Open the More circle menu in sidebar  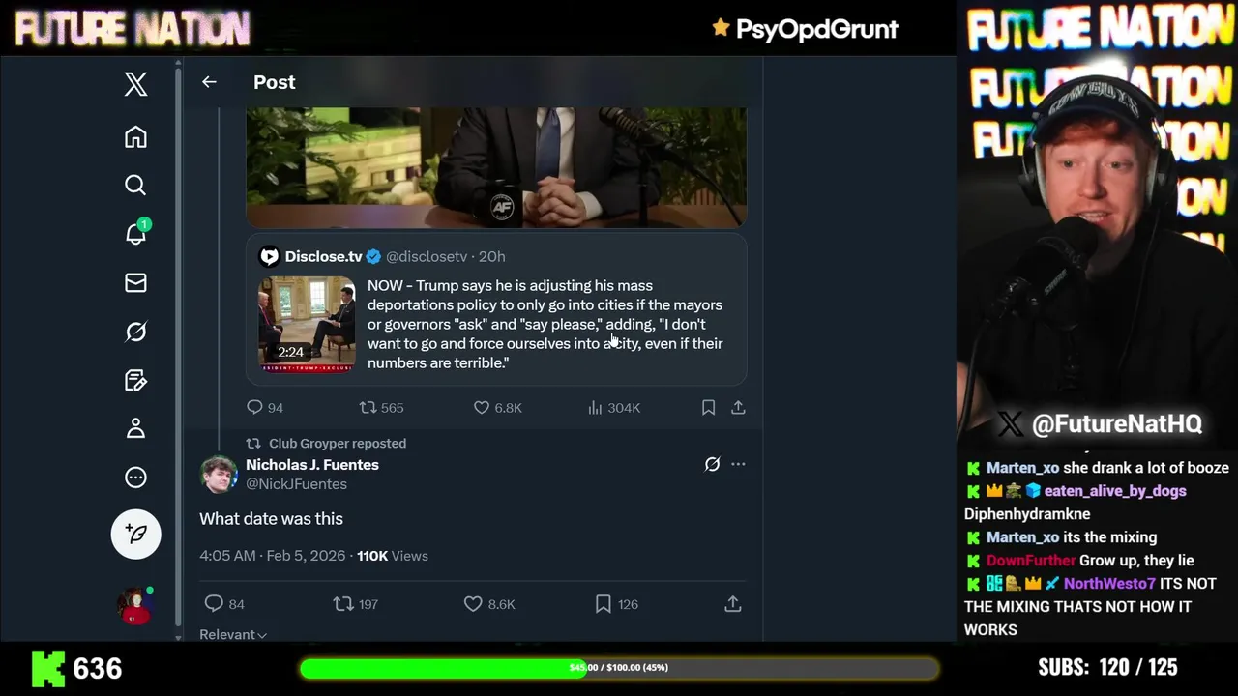135,478
